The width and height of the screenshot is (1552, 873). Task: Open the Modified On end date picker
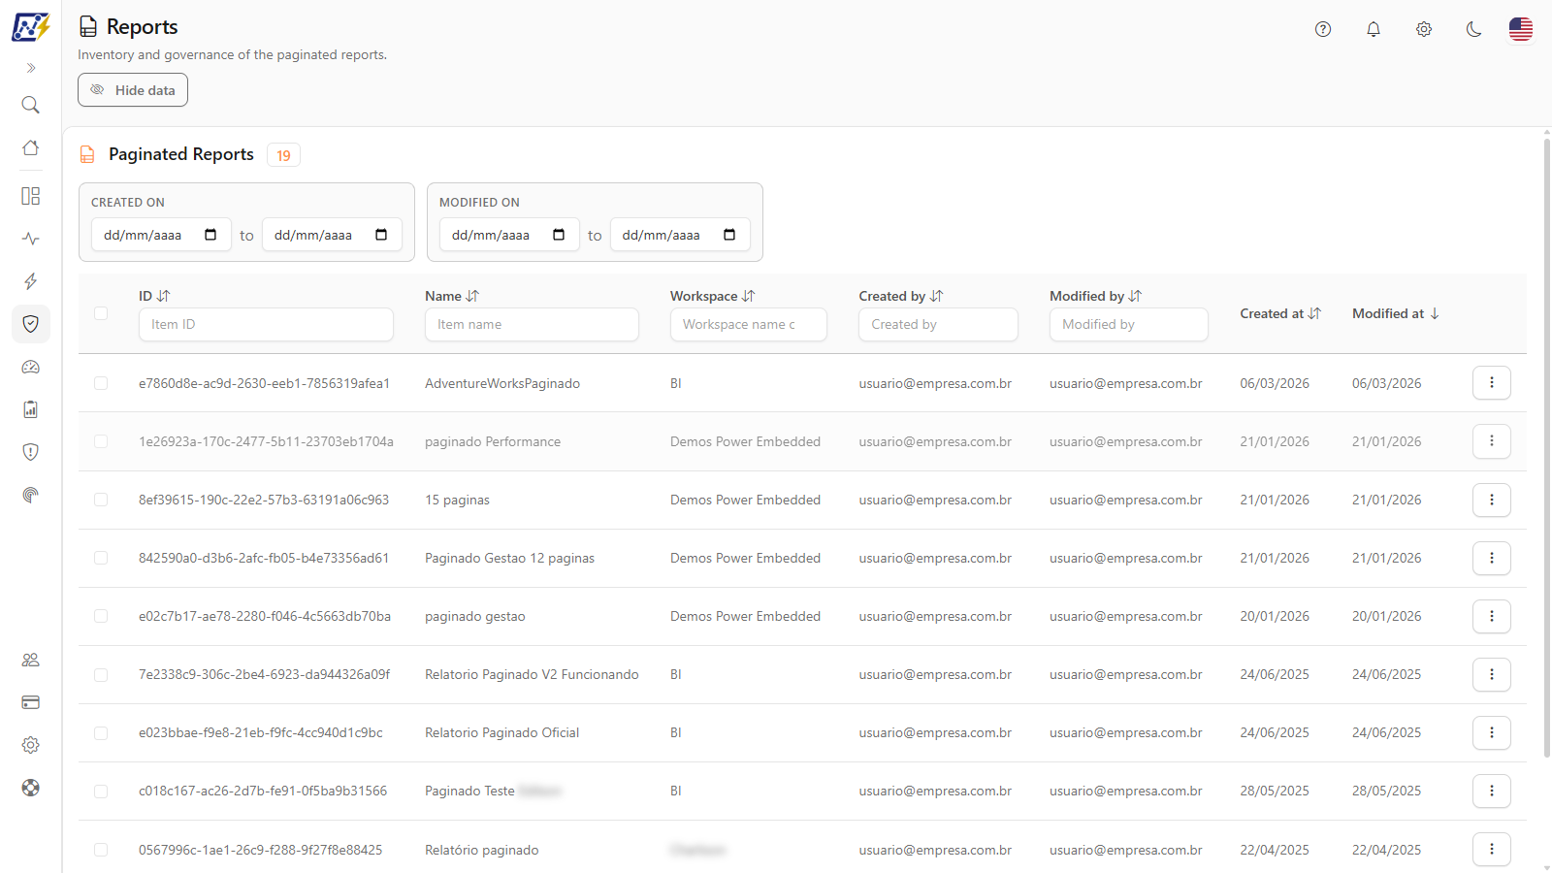pyautogui.click(x=729, y=235)
